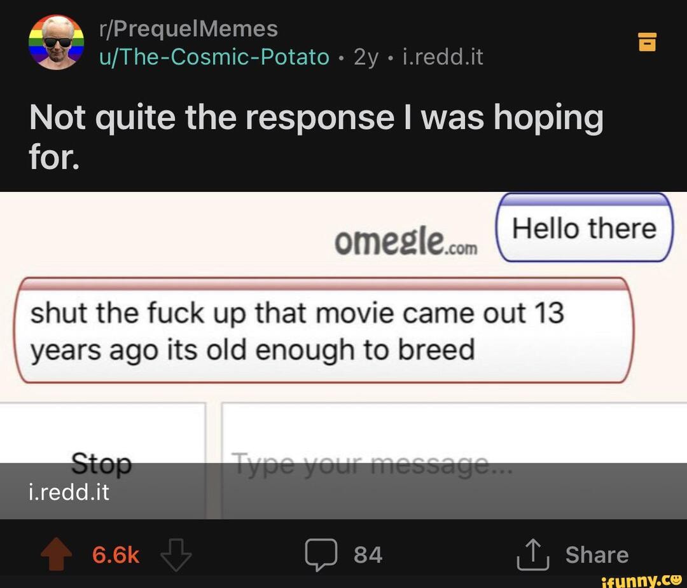Click the Share text label

click(597, 555)
